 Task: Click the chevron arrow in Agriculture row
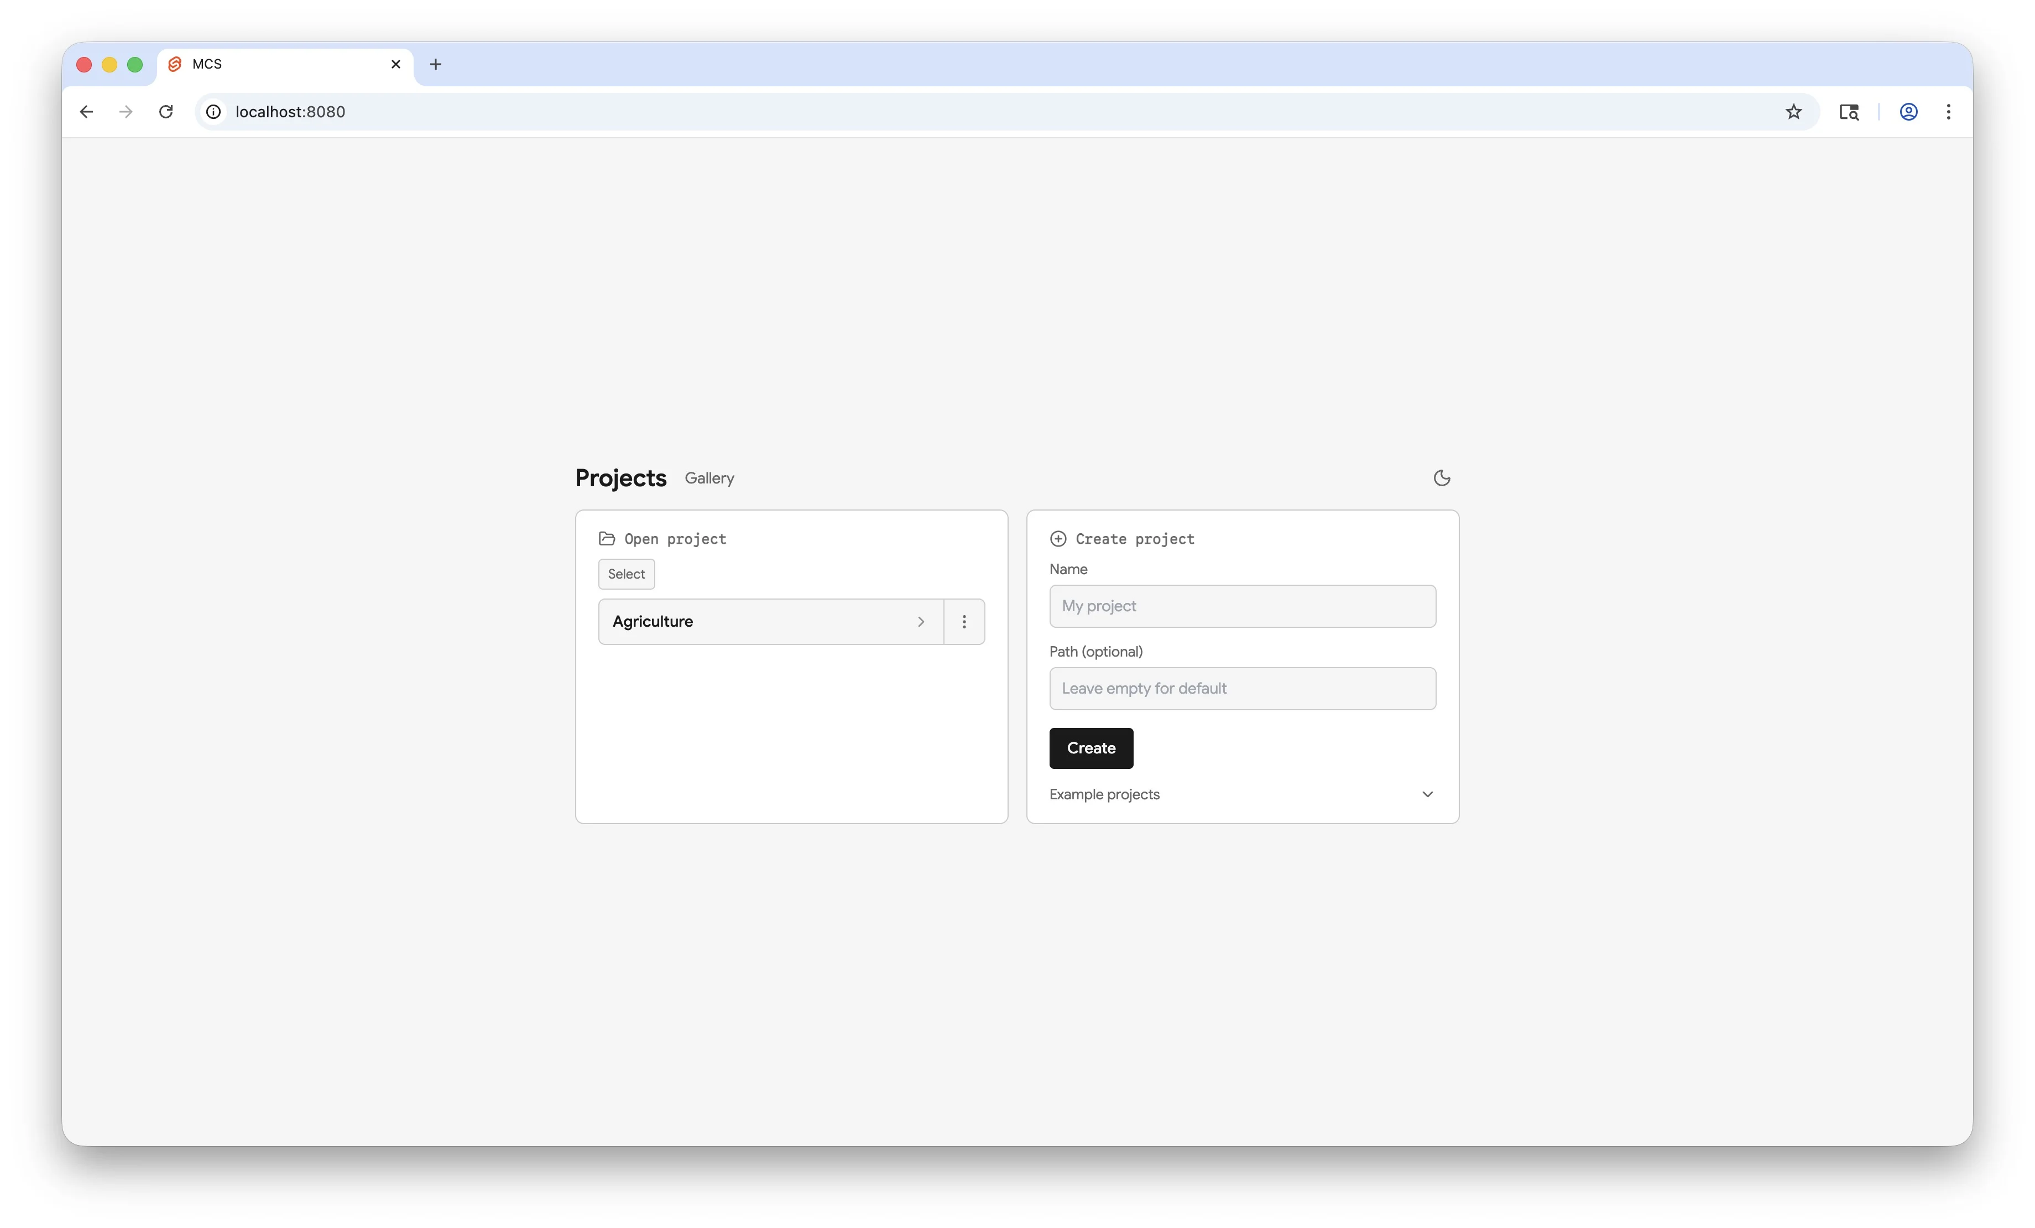tap(921, 621)
